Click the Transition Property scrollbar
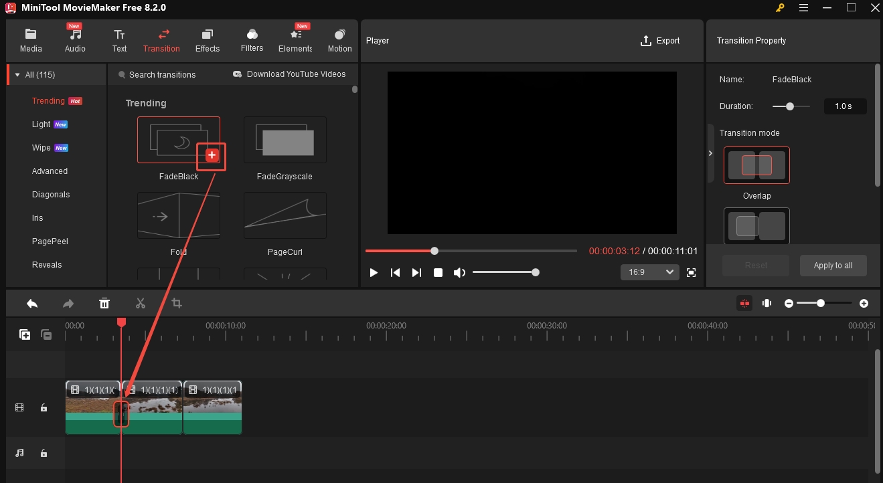883x483 pixels. tap(877, 124)
